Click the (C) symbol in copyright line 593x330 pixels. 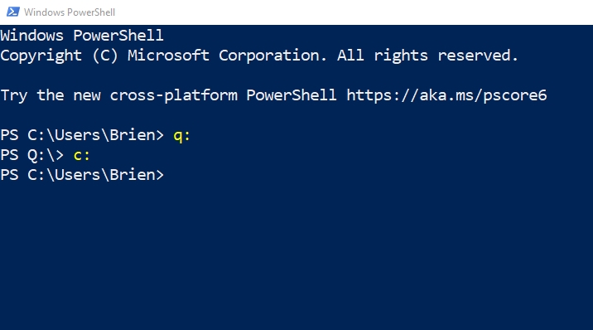pos(104,56)
